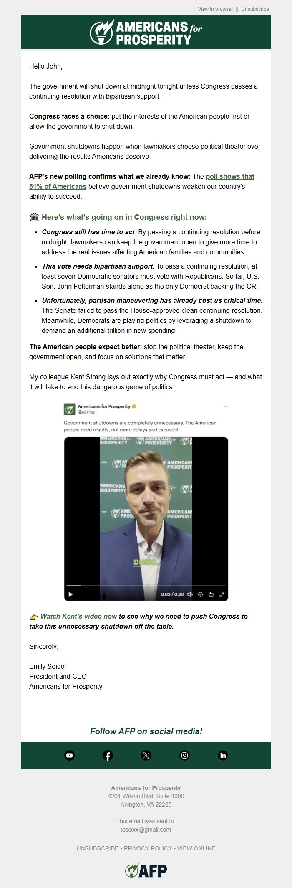This screenshot has width=292, height=888.
Task: Click the View in browser link
Action: point(215,9)
